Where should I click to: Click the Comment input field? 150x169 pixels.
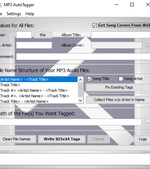(x=83, y=56)
